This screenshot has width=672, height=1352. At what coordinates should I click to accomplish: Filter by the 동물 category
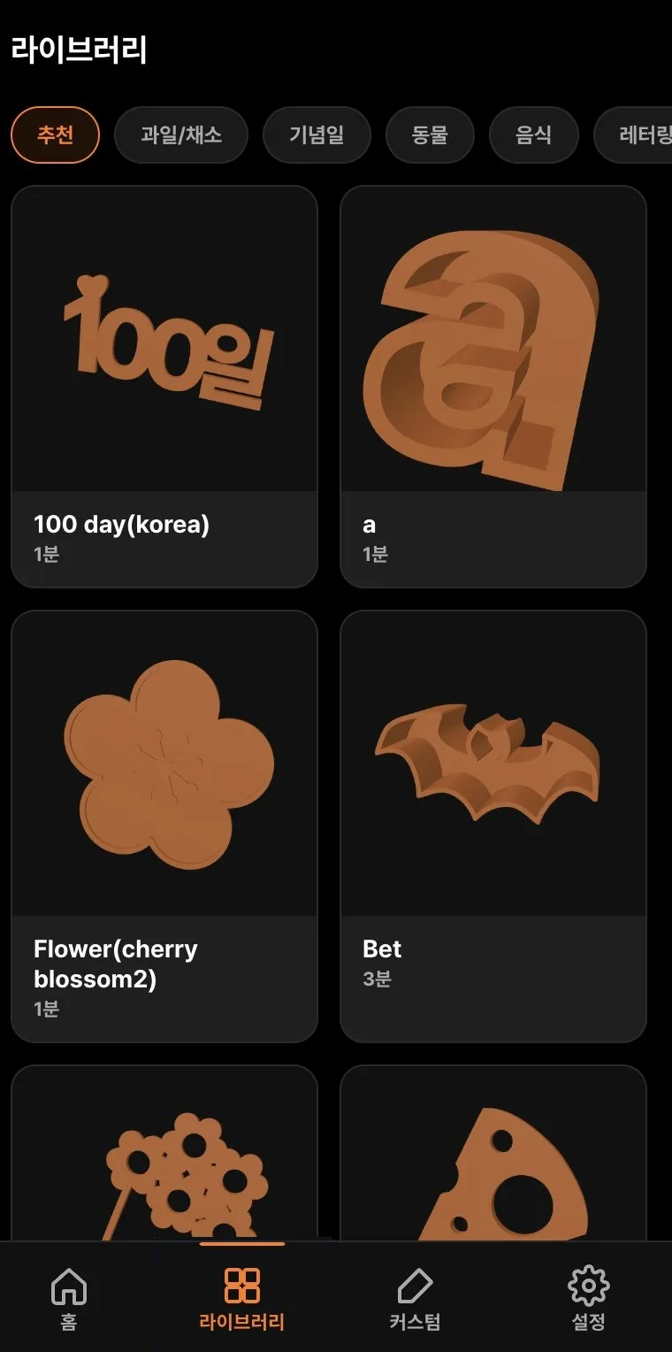point(430,135)
